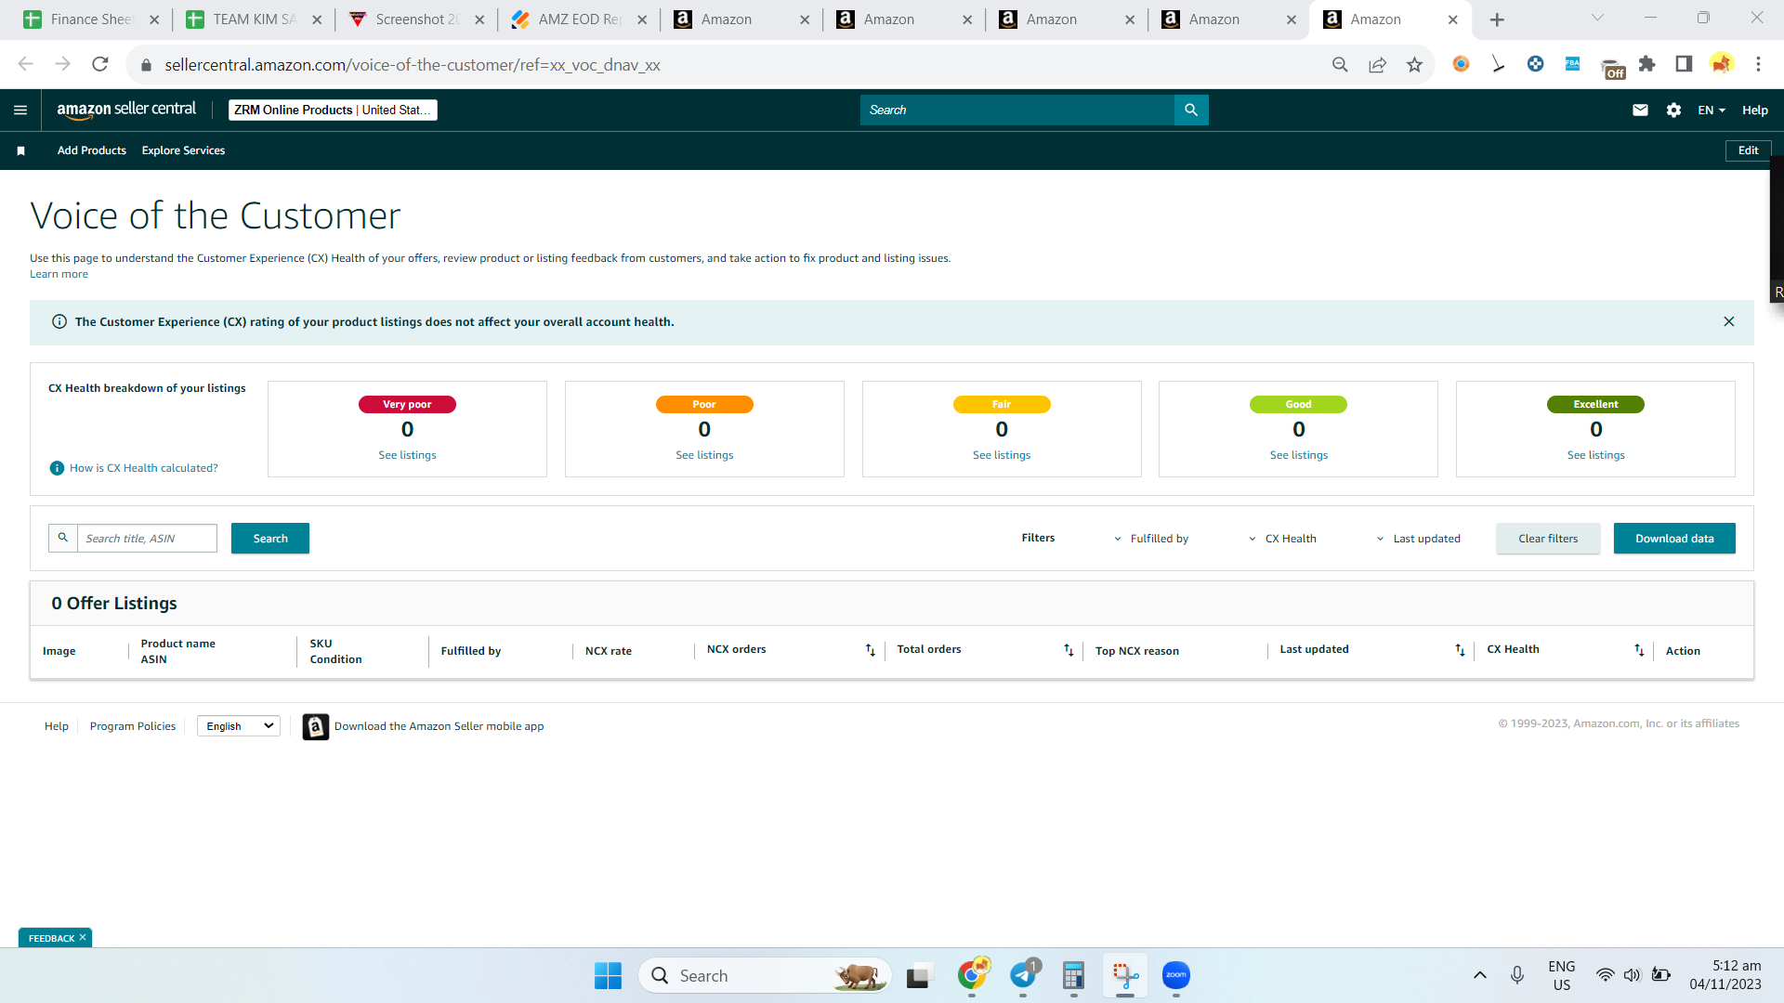See listings under Good
The height and width of the screenshot is (1003, 1784).
tap(1299, 455)
